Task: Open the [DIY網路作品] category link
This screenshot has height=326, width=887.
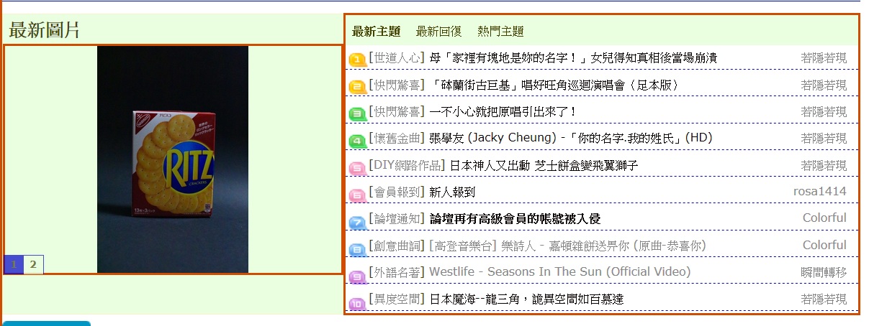Action: coord(407,165)
